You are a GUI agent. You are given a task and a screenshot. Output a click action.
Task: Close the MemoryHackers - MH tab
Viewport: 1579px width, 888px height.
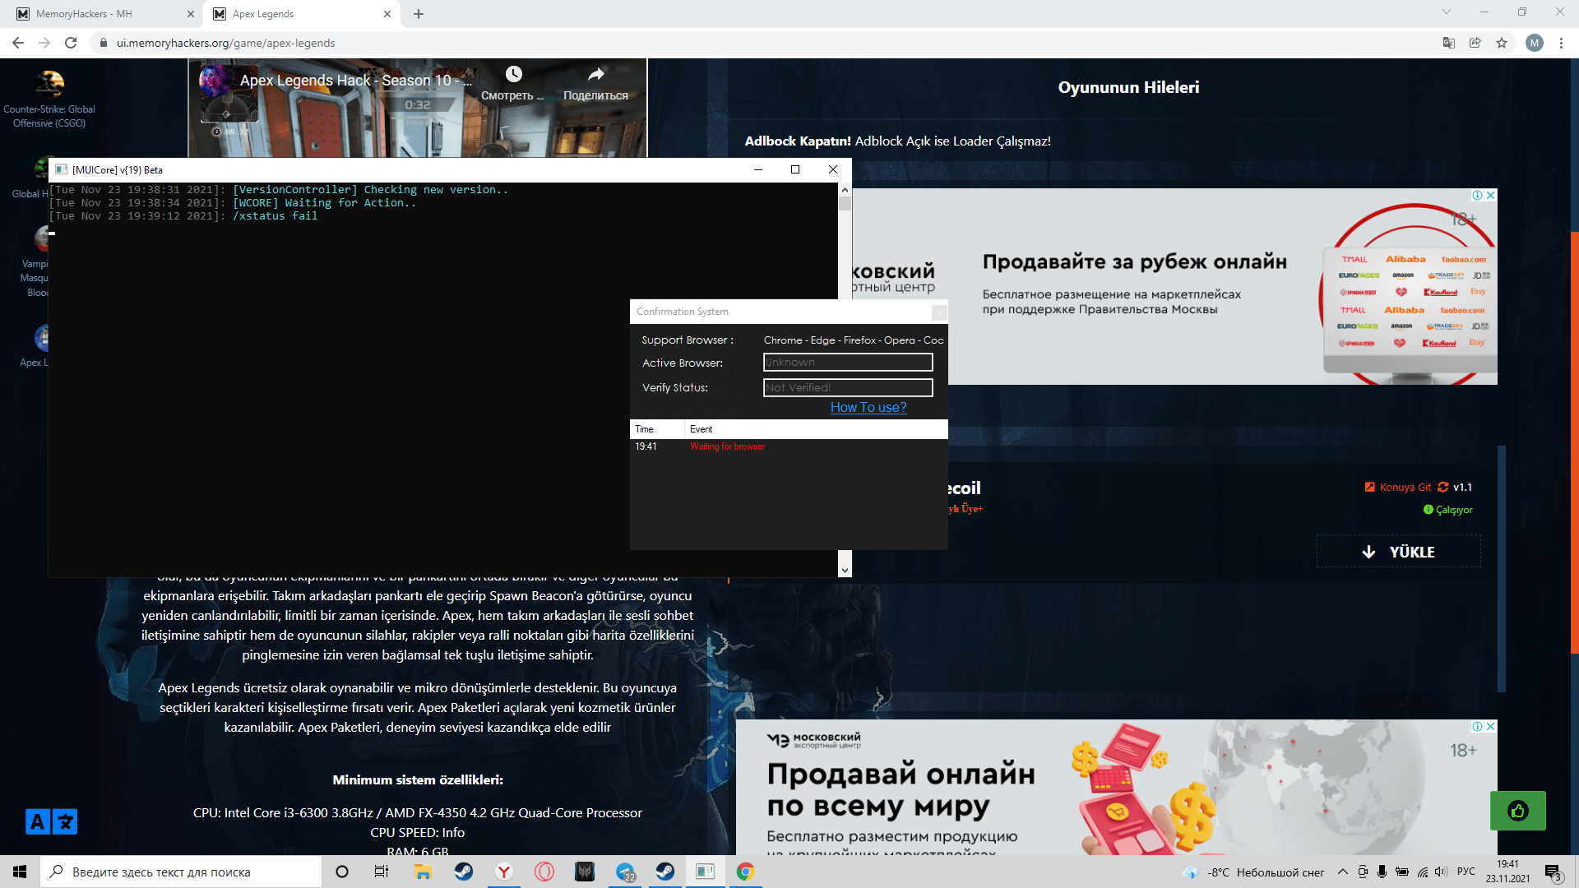tap(191, 14)
